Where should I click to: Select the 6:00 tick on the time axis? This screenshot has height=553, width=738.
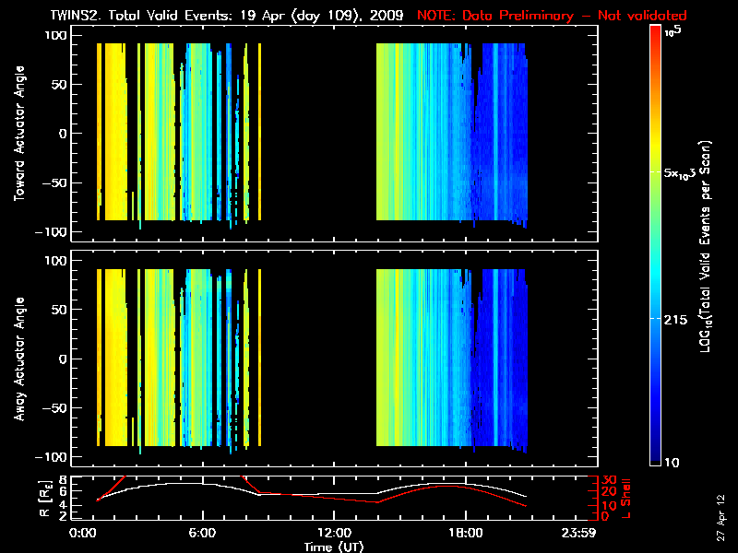[202, 534]
